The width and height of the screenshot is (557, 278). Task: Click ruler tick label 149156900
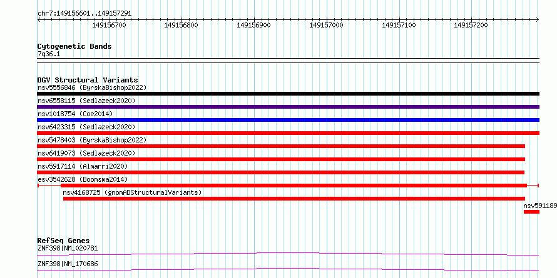(253, 25)
